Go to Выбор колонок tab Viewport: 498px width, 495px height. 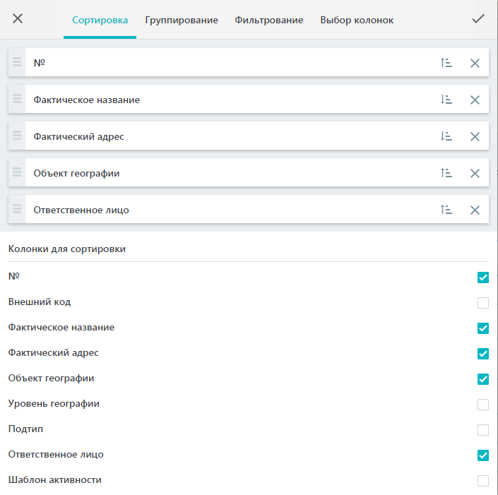(357, 20)
